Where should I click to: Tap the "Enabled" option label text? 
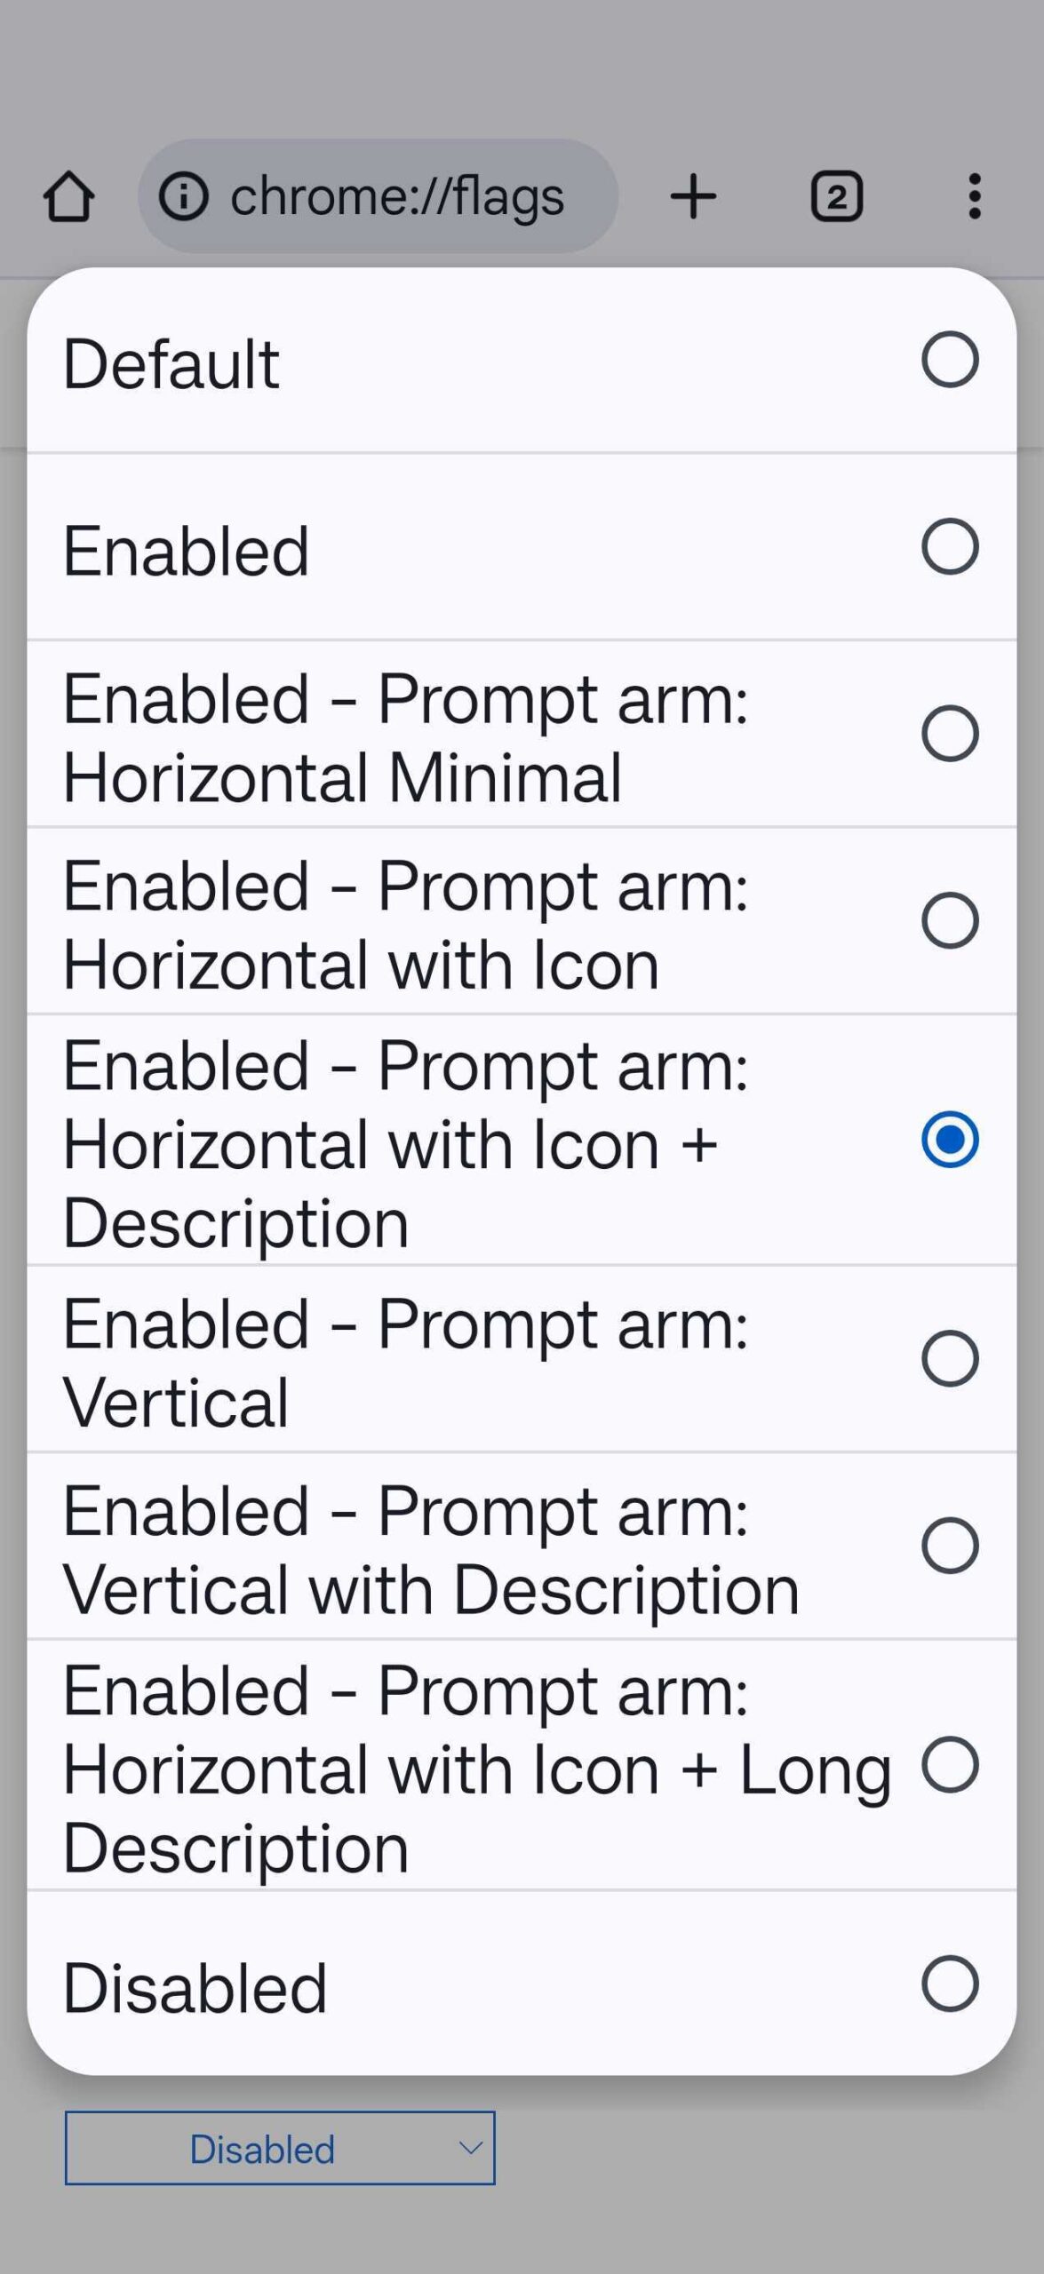tap(186, 551)
